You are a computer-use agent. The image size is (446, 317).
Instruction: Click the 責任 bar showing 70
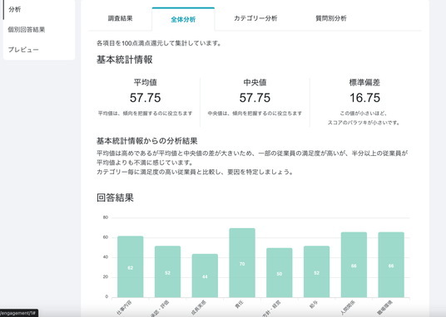point(242,263)
